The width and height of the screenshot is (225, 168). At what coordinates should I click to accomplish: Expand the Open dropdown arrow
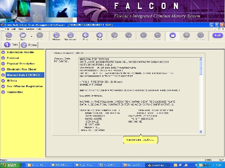[32, 36]
